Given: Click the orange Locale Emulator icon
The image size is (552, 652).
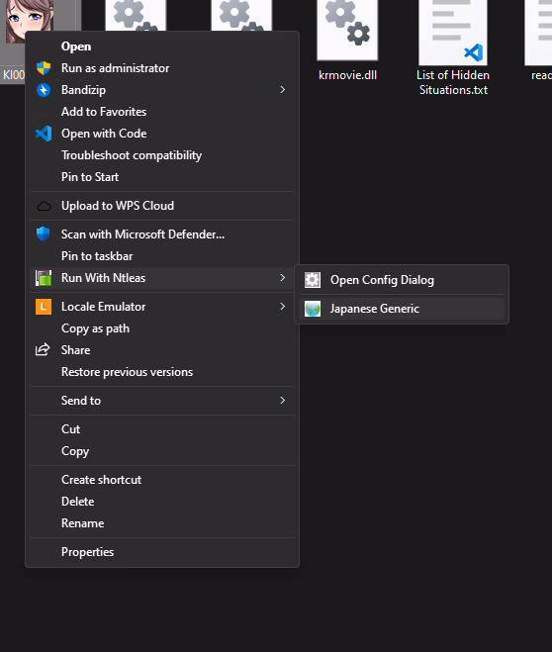Looking at the screenshot, I should 44,307.
